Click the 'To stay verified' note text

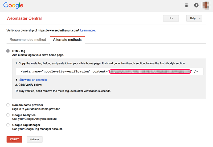click(x=63, y=91)
